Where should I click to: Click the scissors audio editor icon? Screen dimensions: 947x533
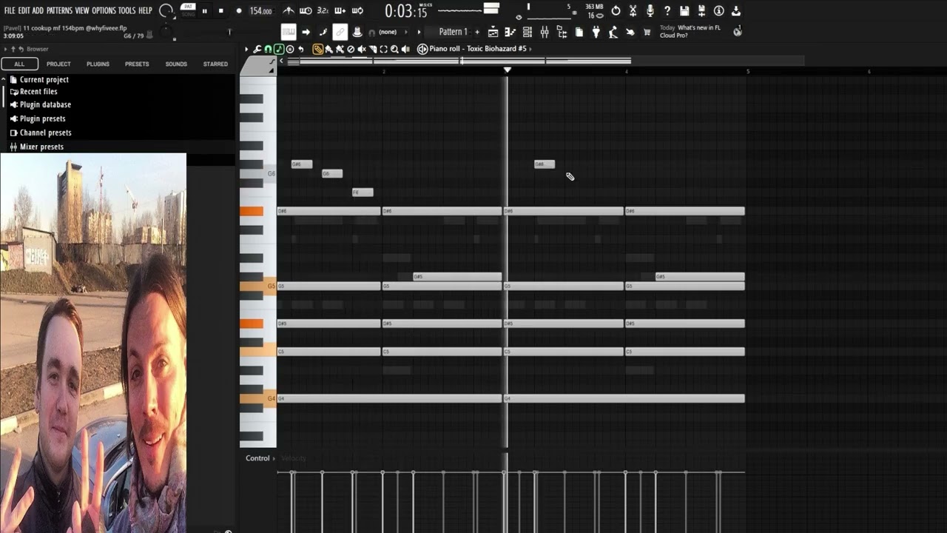[633, 10]
